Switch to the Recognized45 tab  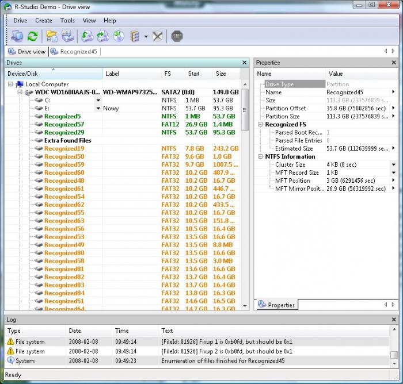(74, 52)
